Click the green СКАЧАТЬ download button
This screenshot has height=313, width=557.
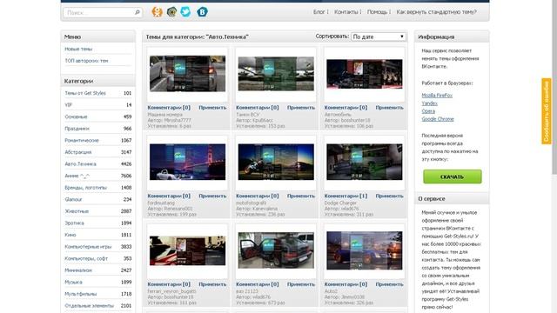(x=453, y=176)
